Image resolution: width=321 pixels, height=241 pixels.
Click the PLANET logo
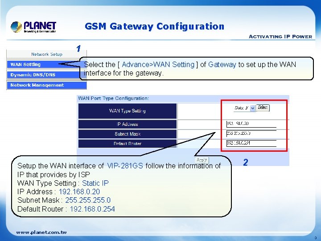pos(33,27)
